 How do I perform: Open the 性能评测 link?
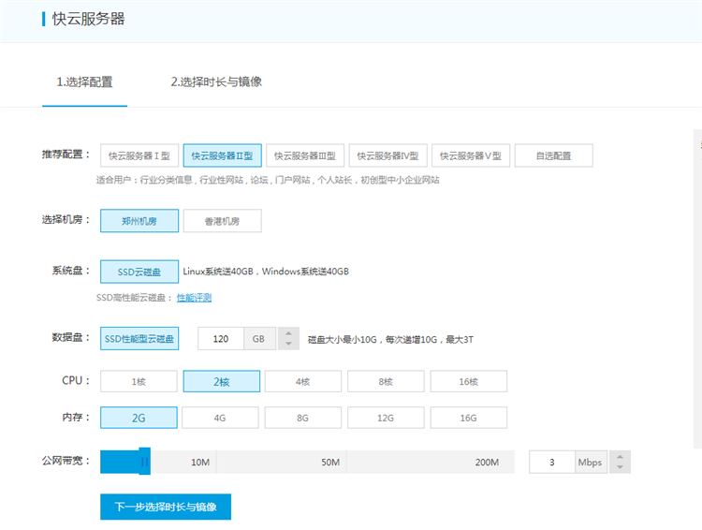(x=194, y=298)
